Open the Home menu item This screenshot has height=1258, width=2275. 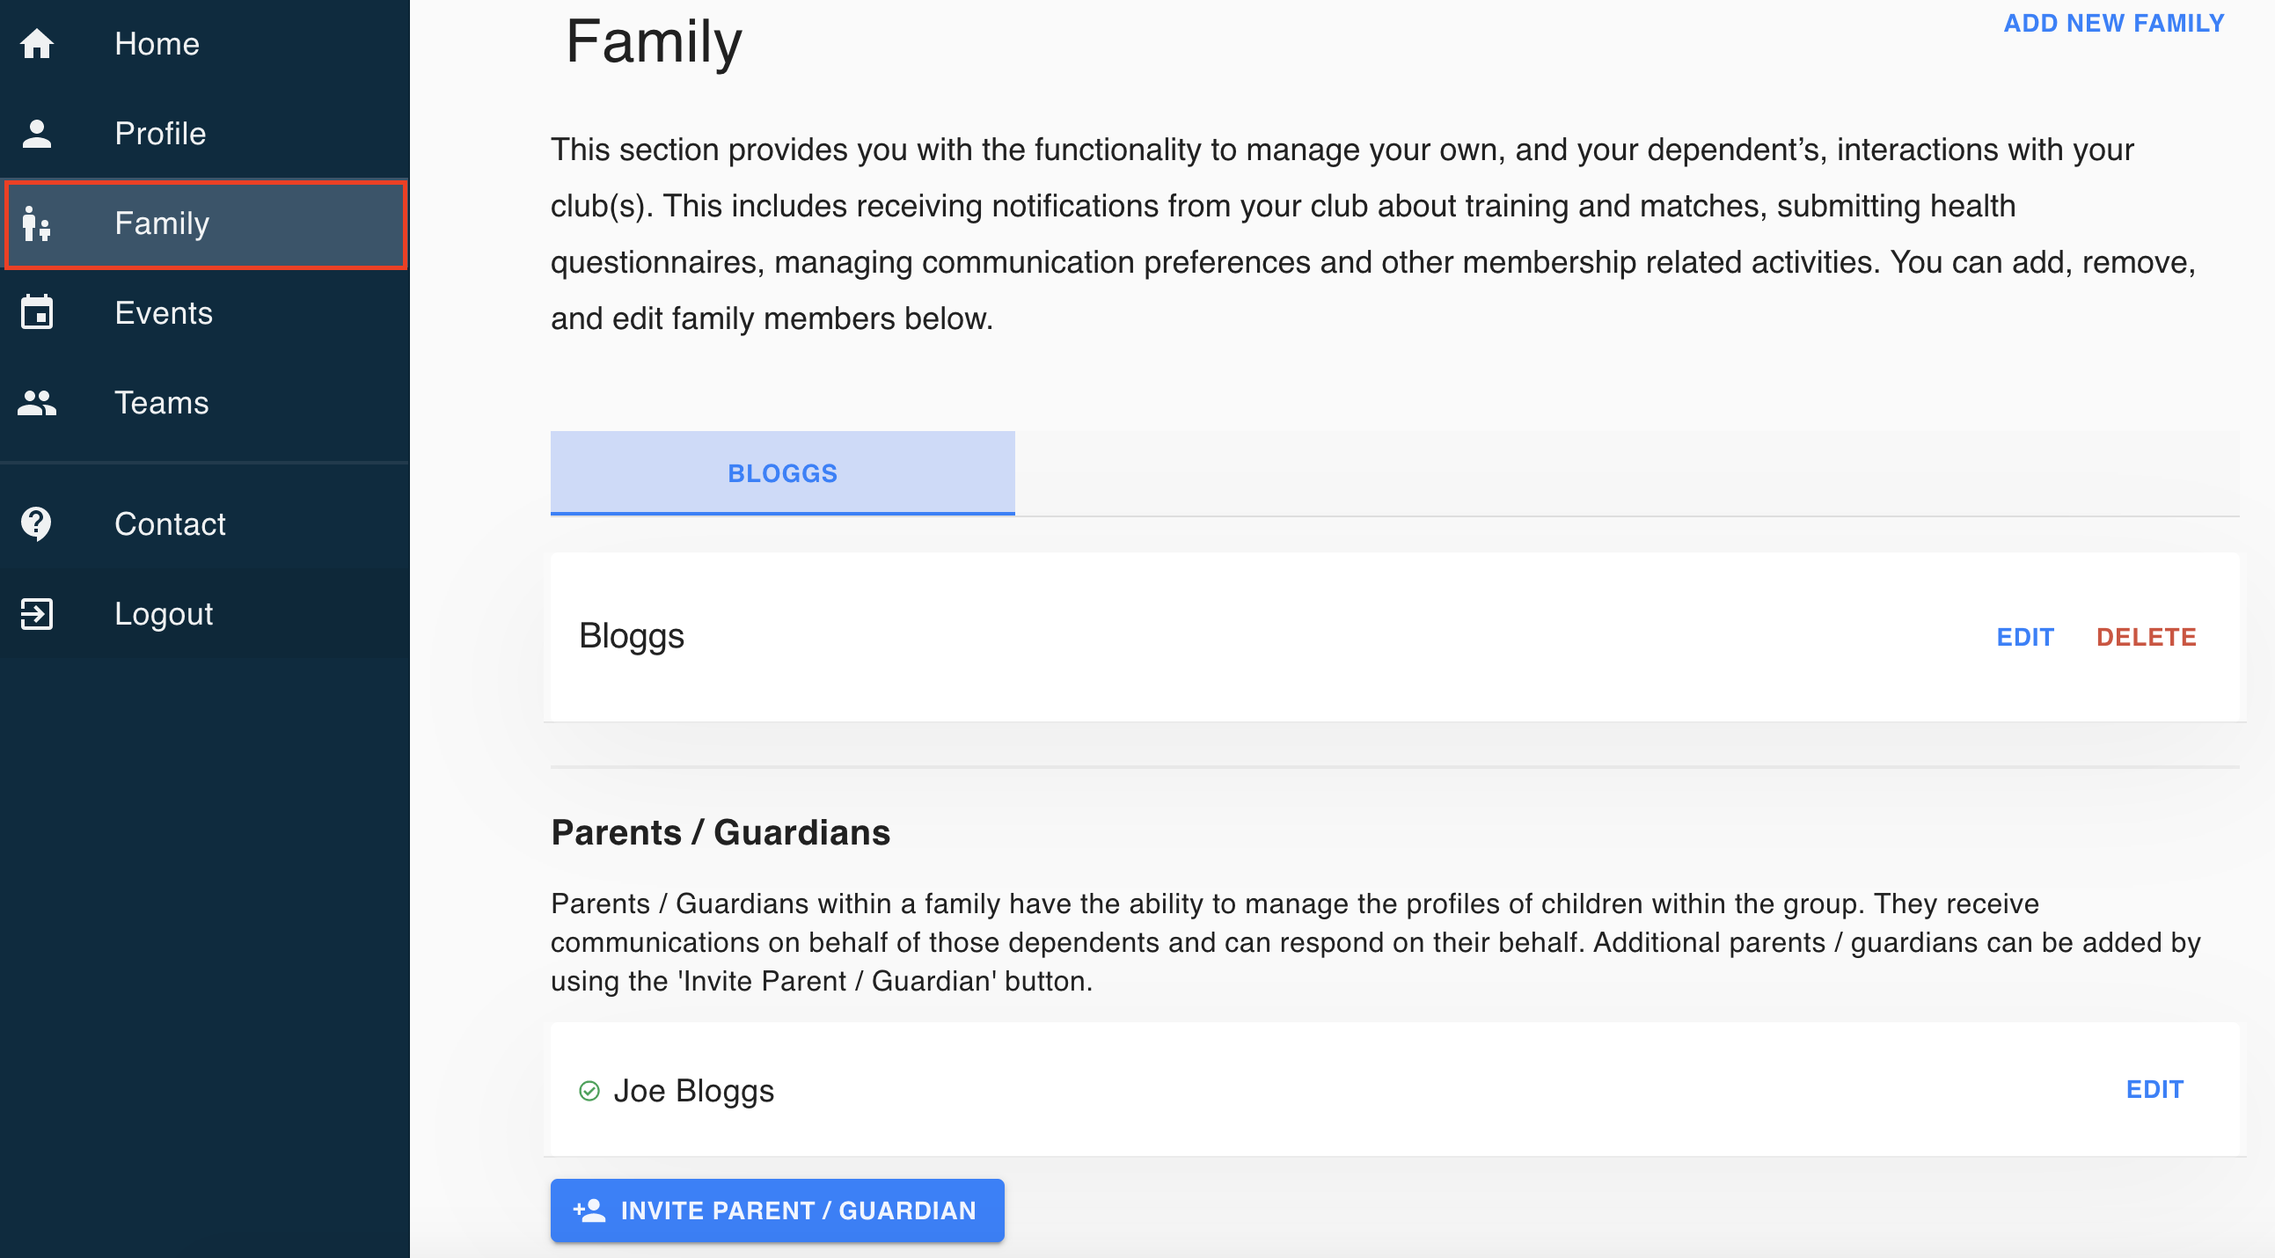pyautogui.click(x=205, y=44)
